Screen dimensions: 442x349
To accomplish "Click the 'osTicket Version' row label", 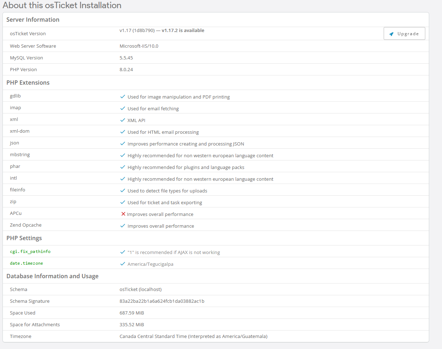I will [x=28, y=34].
